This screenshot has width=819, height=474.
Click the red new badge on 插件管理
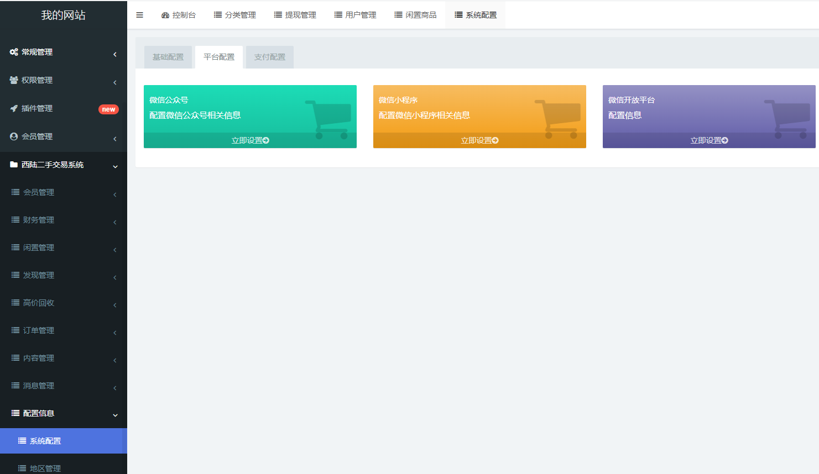pos(108,109)
